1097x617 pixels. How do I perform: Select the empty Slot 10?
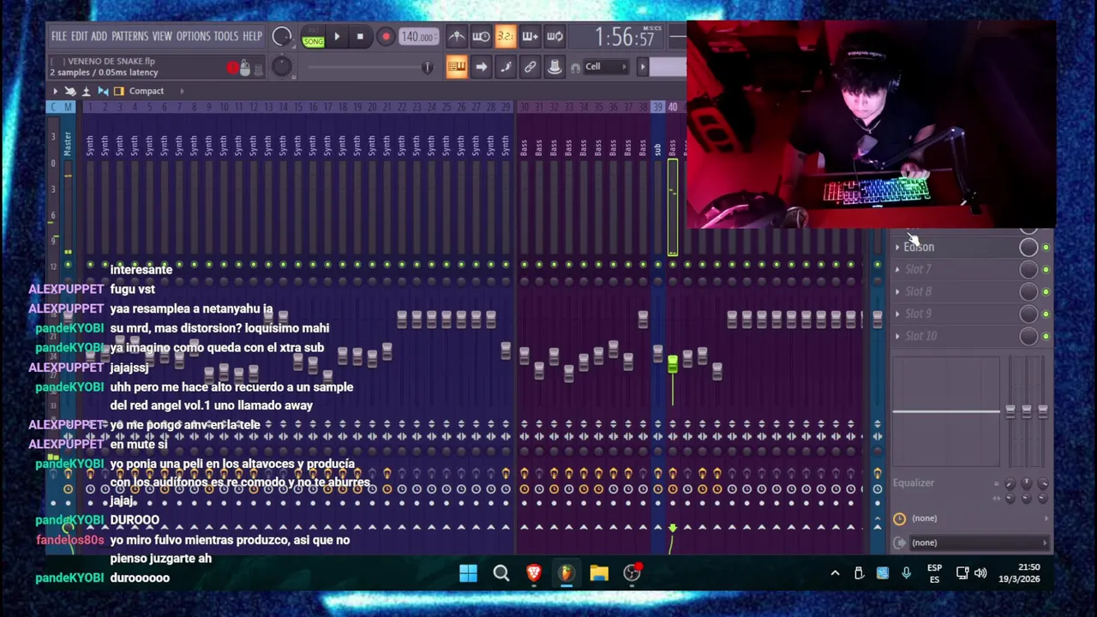pyautogui.click(x=956, y=337)
